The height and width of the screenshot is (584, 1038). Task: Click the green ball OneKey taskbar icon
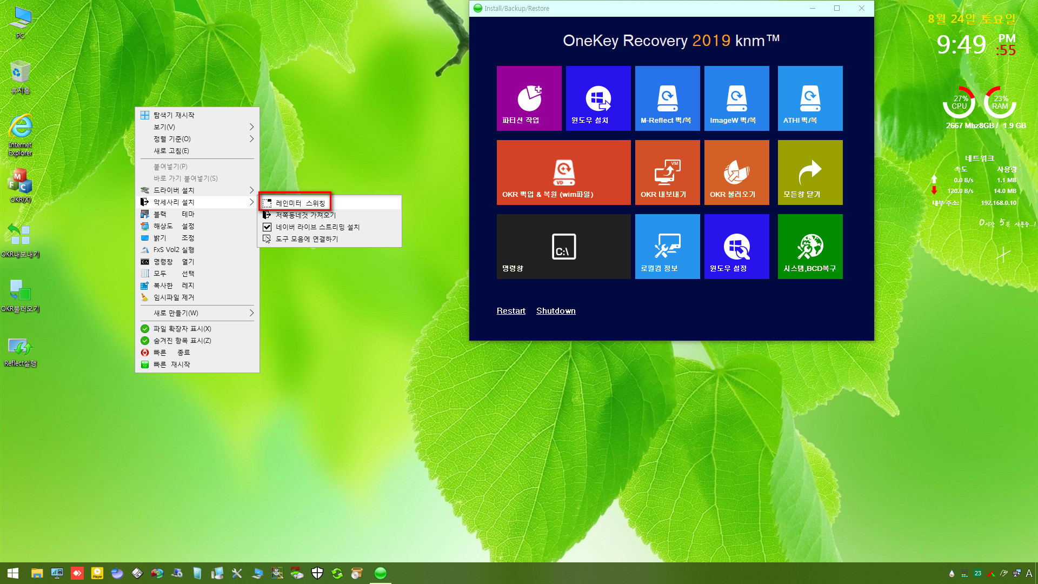coord(381,573)
